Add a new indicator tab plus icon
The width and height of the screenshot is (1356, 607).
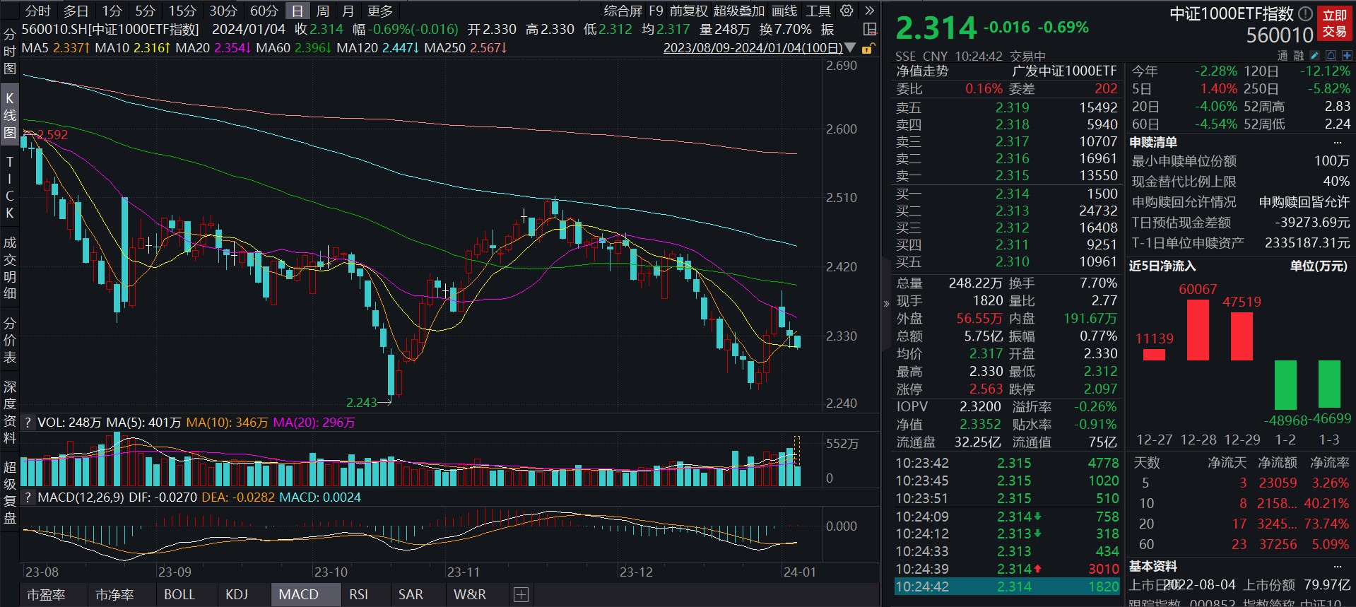point(521,595)
